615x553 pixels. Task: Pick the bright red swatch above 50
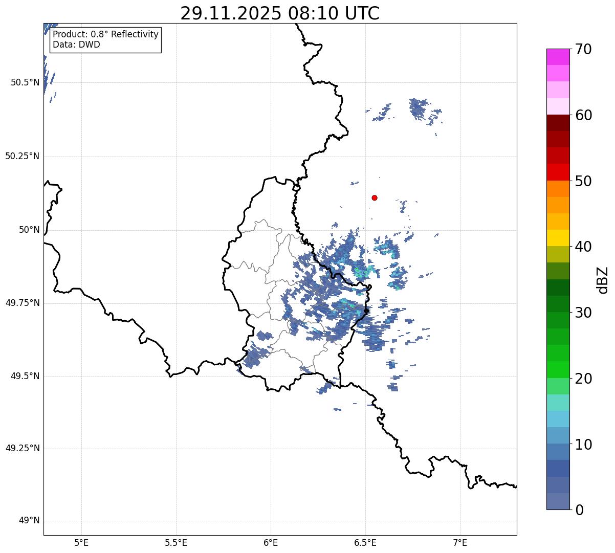pos(558,172)
